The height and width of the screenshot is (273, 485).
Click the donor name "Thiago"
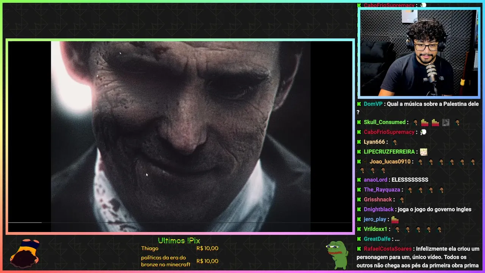coord(150,248)
